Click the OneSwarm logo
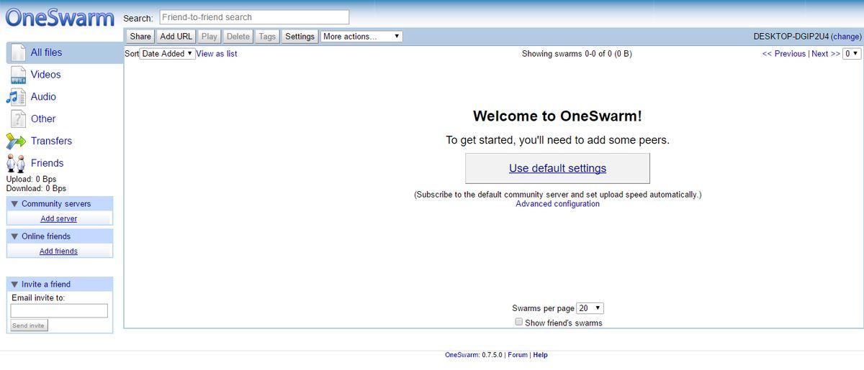864x370 pixels. pos(60,17)
